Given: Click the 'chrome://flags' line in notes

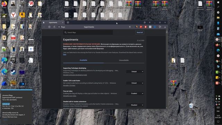Looking at the screenshot, I should 8,95.
